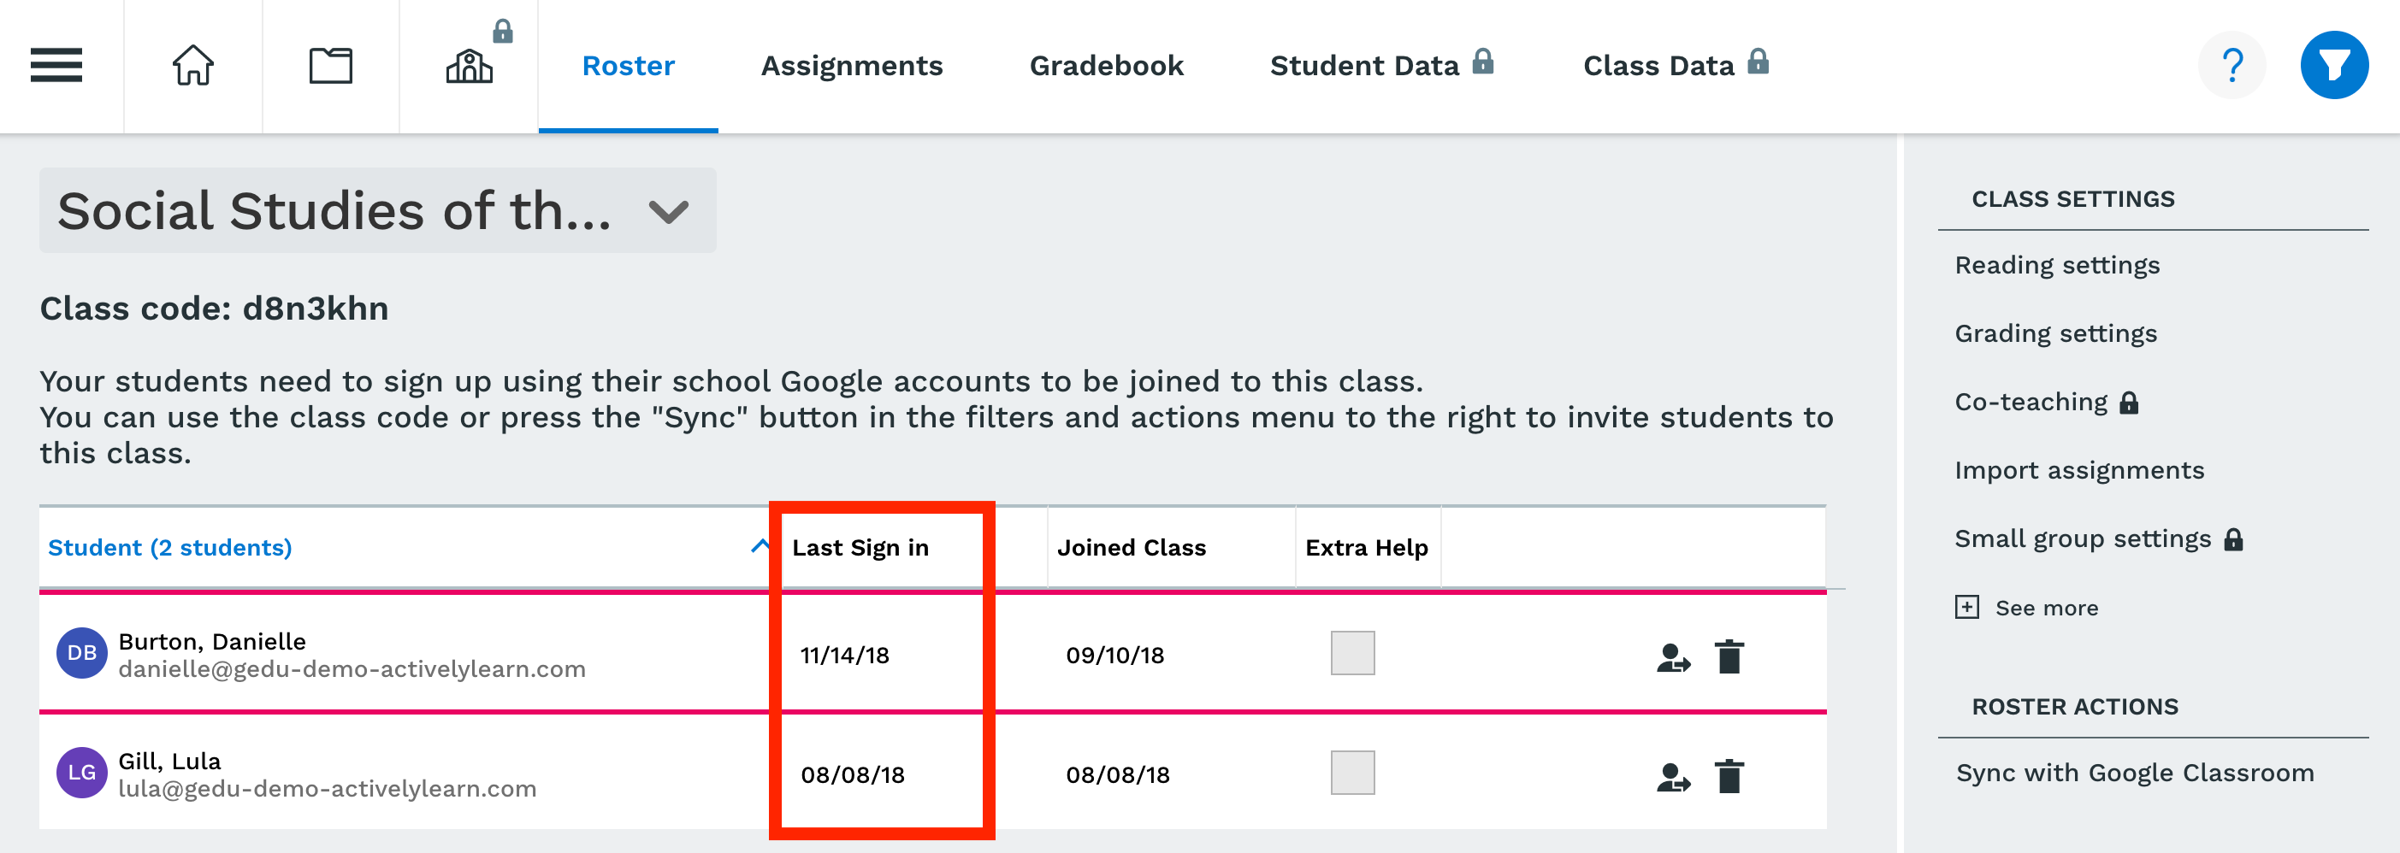Sort by Last Sign in column

tap(860, 548)
